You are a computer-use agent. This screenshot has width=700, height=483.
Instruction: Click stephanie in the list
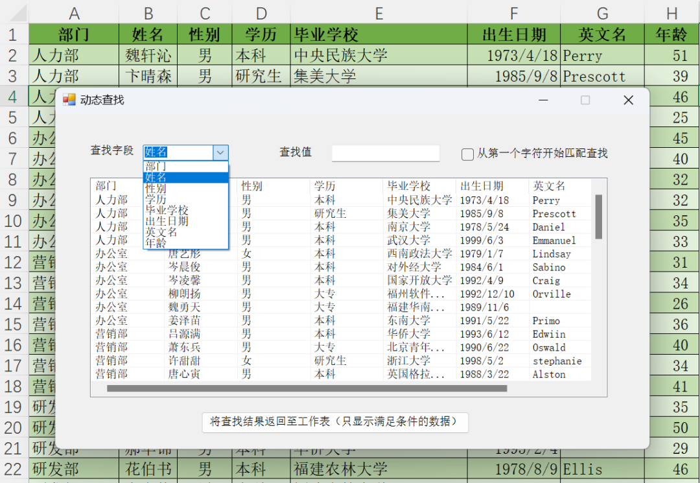557,361
